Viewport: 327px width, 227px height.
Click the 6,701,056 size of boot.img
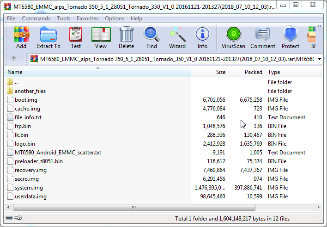214,100
